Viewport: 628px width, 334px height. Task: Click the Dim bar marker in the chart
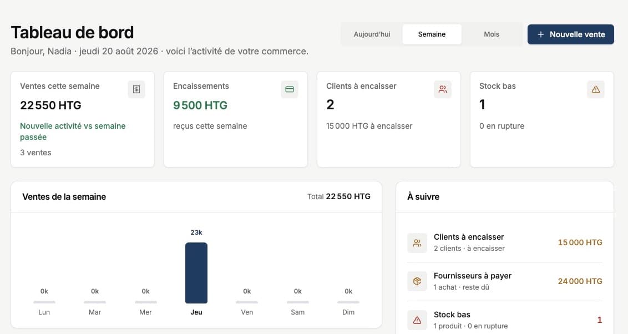(348, 302)
